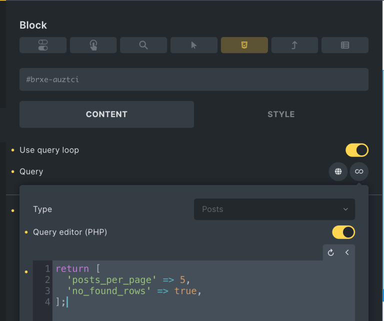Click the #brxe-auztci ID input field
This screenshot has height=321, width=384.
coord(194,79)
